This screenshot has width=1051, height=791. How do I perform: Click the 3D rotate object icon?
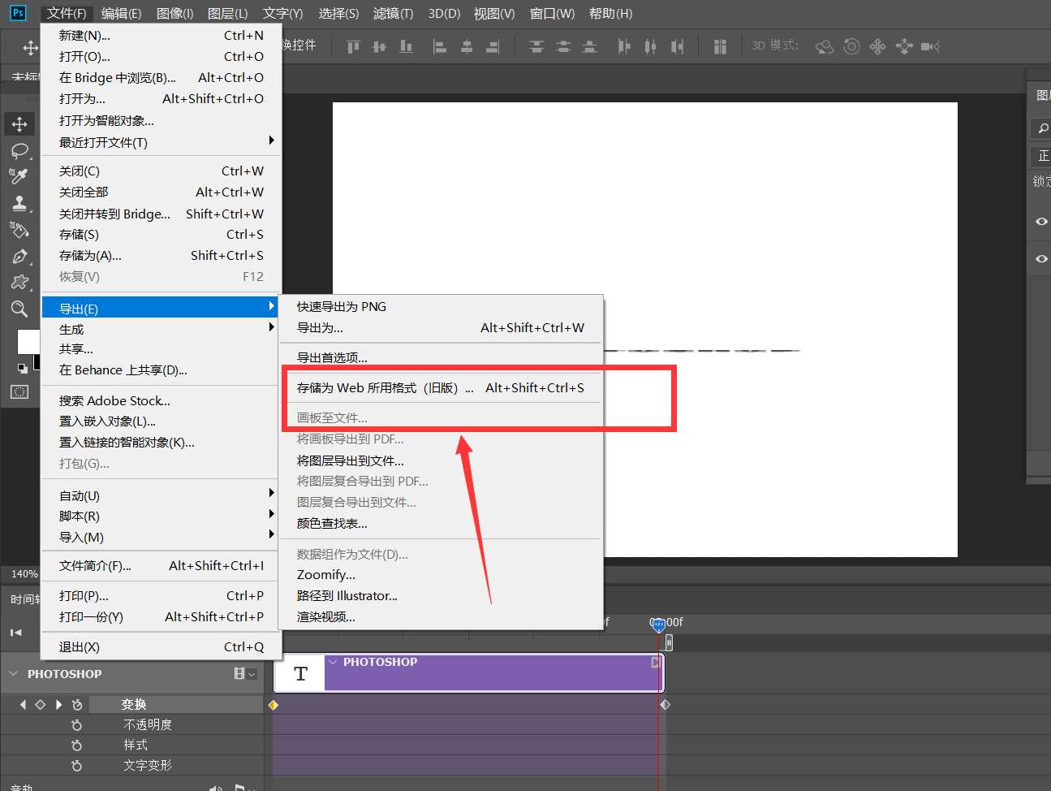pos(825,46)
